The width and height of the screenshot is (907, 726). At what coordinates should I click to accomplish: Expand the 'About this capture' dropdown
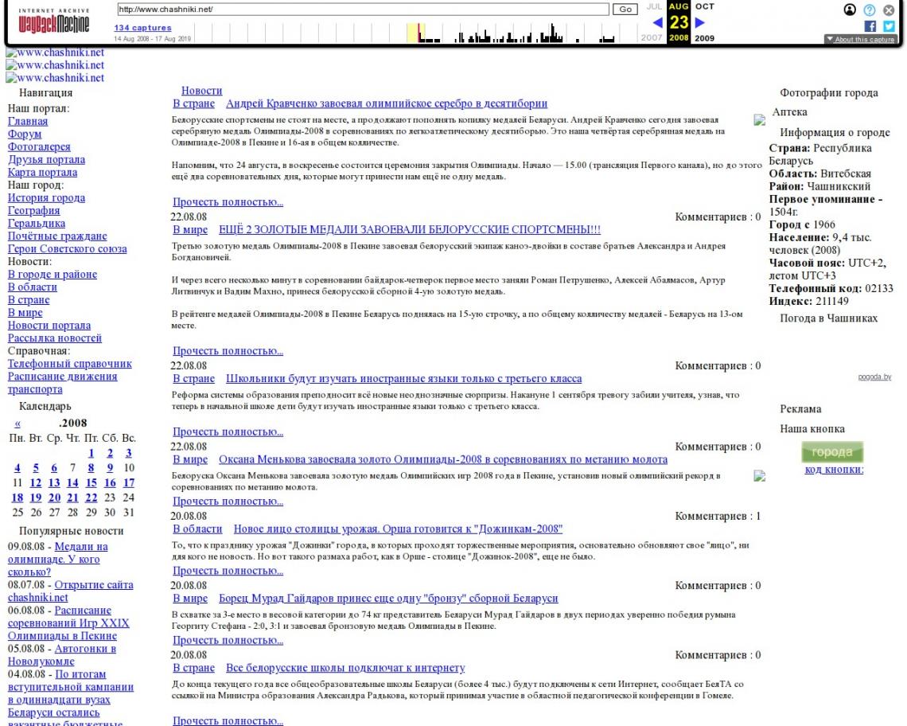pos(861,39)
